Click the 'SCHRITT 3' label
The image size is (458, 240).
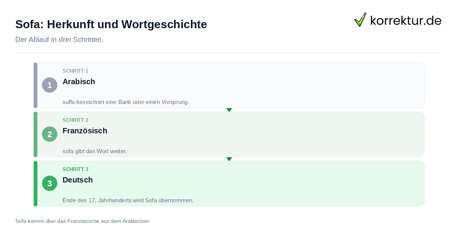pyautogui.click(x=76, y=170)
